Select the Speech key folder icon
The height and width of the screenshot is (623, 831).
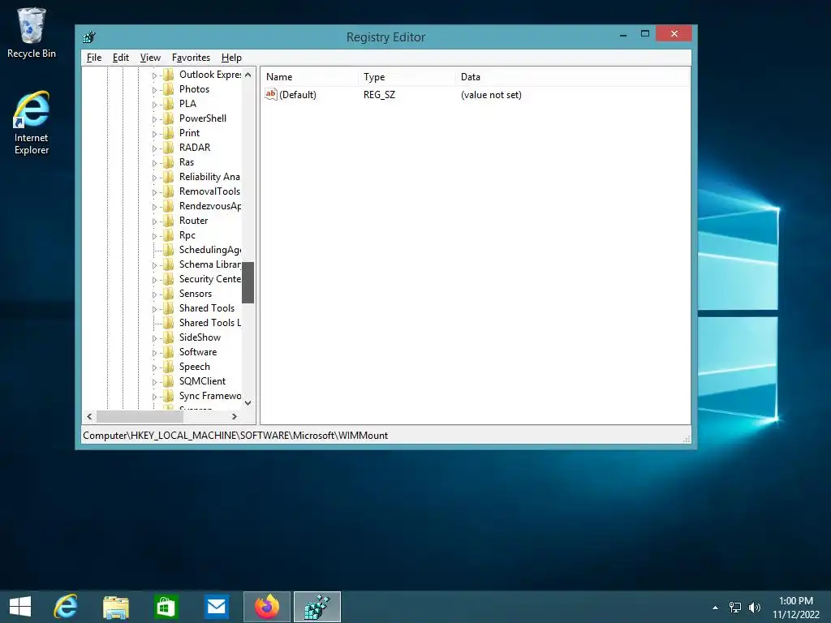(169, 367)
